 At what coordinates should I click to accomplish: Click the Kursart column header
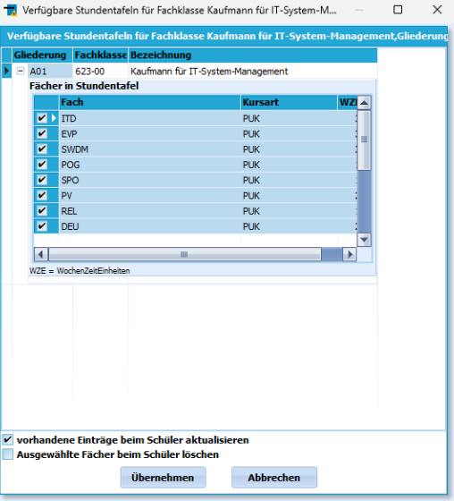tap(289, 103)
